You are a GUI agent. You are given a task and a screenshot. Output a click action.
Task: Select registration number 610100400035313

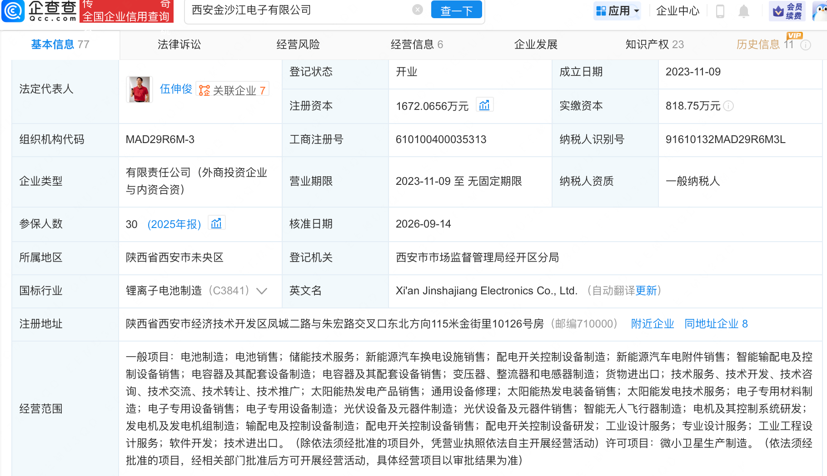coord(441,139)
